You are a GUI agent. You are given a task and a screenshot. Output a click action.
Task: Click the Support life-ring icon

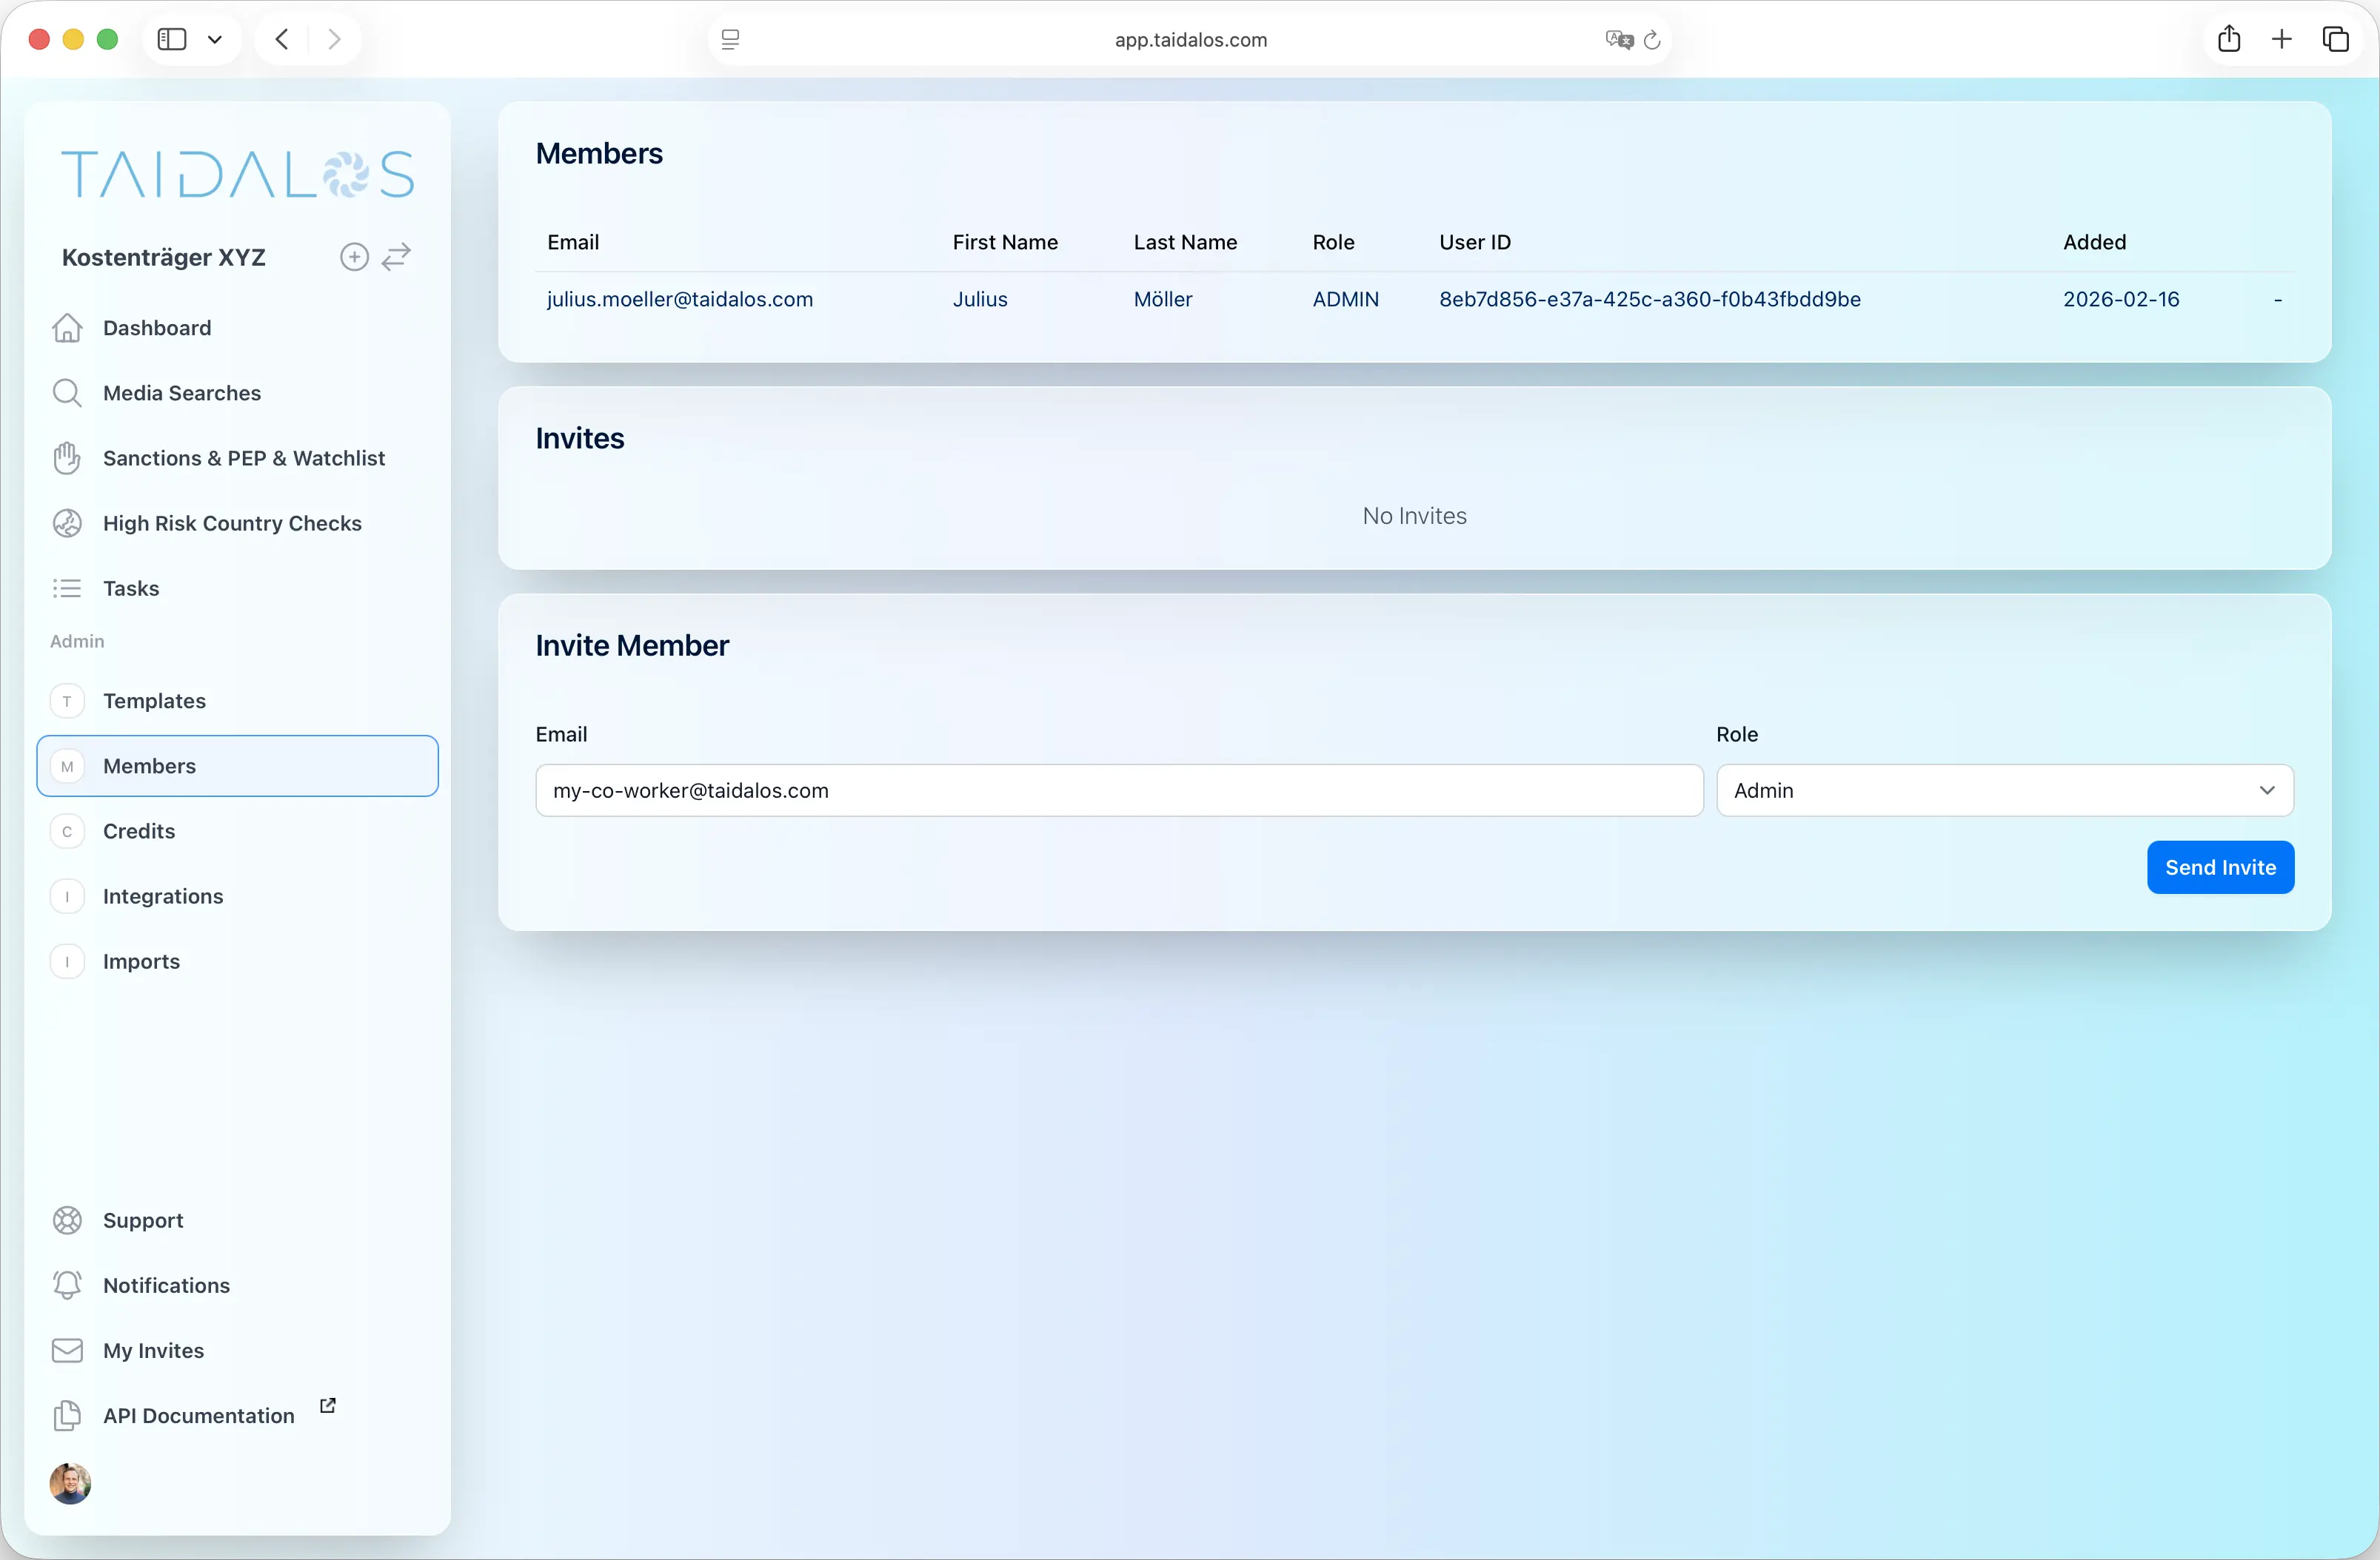66,1220
